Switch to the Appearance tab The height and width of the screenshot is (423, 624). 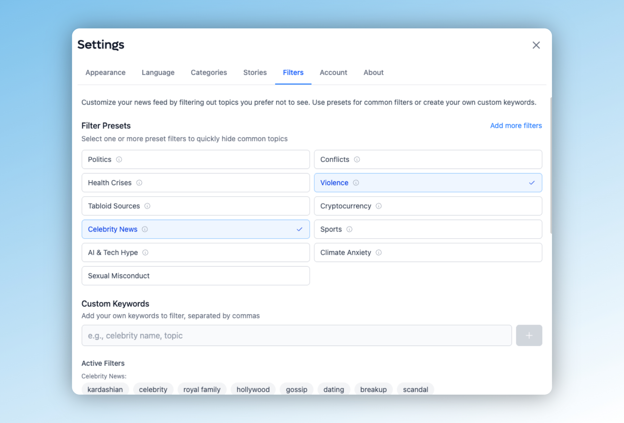click(x=105, y=73)
